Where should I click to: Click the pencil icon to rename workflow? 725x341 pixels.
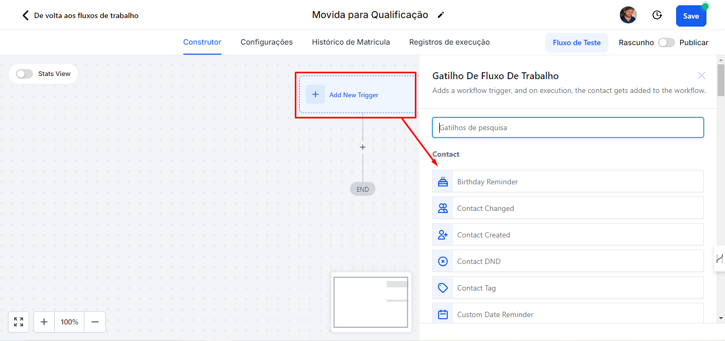(440, 15)
